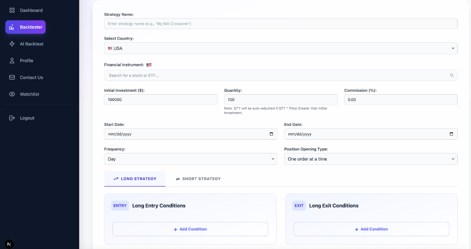Open the Start Date calendar picker icon
The image size is (471, 249).
[x=271, y=134]
